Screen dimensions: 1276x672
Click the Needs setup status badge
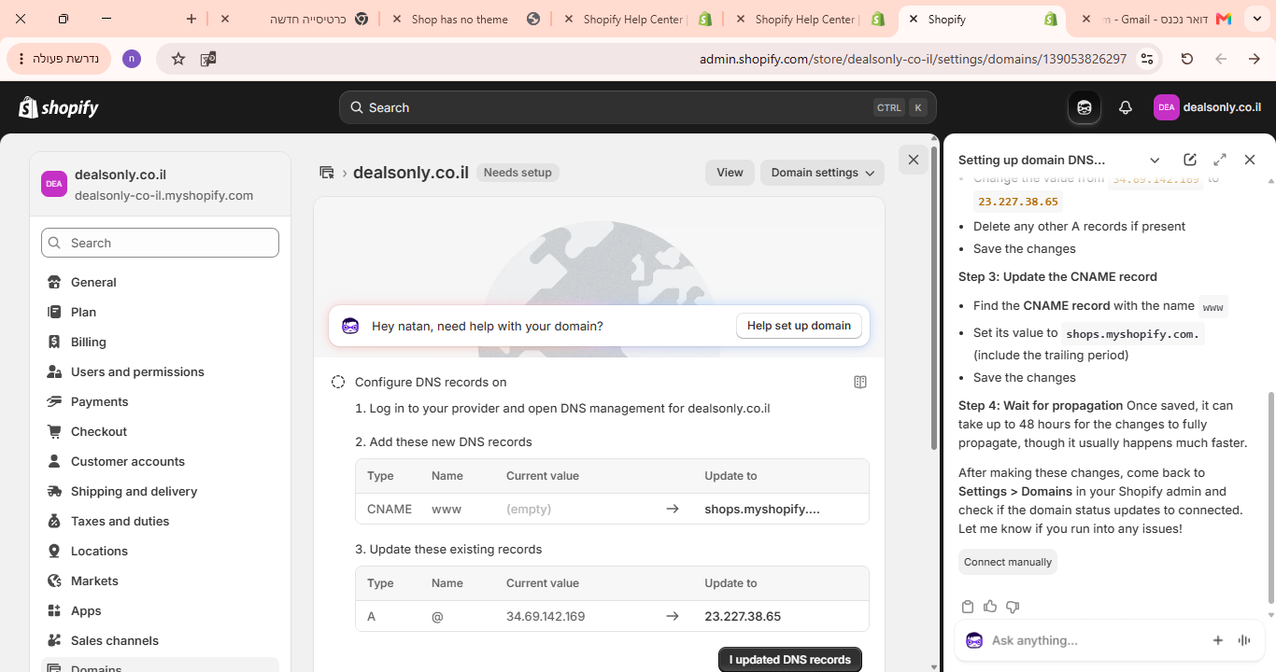pos(517,173)
